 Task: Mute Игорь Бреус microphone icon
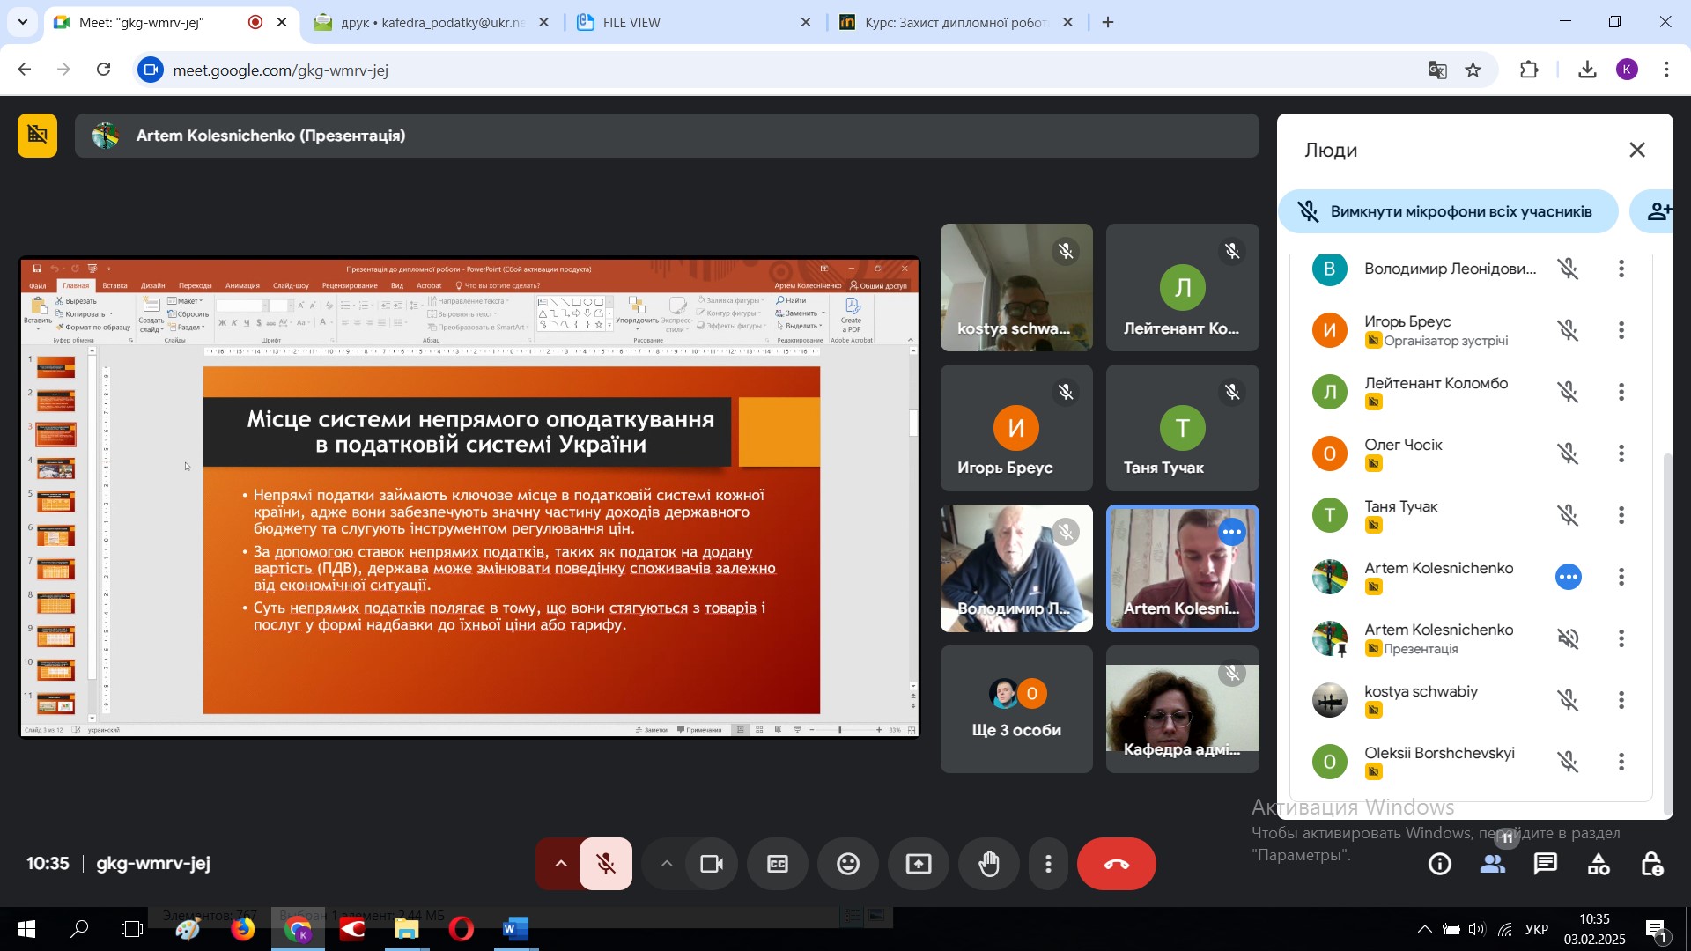(1569, 330)
